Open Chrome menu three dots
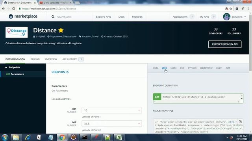Viewport: 252px width, 141px height. (x=248, y=9)
